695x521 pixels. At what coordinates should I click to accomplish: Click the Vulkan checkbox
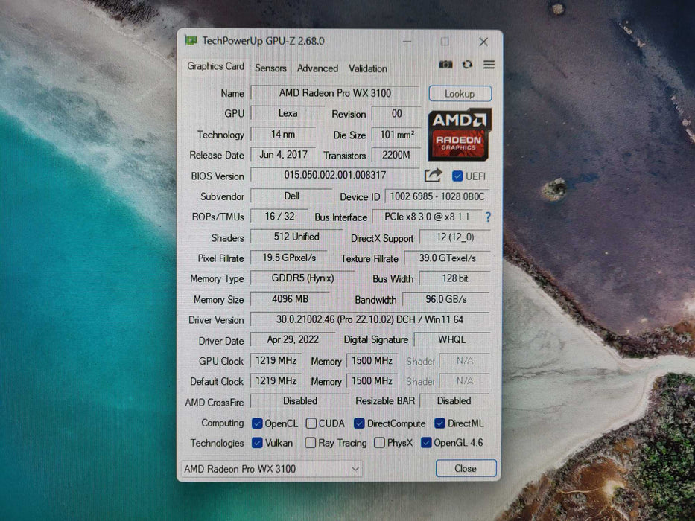256,443
